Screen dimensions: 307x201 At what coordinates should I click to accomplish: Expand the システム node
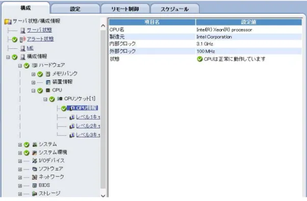[20, 145]
